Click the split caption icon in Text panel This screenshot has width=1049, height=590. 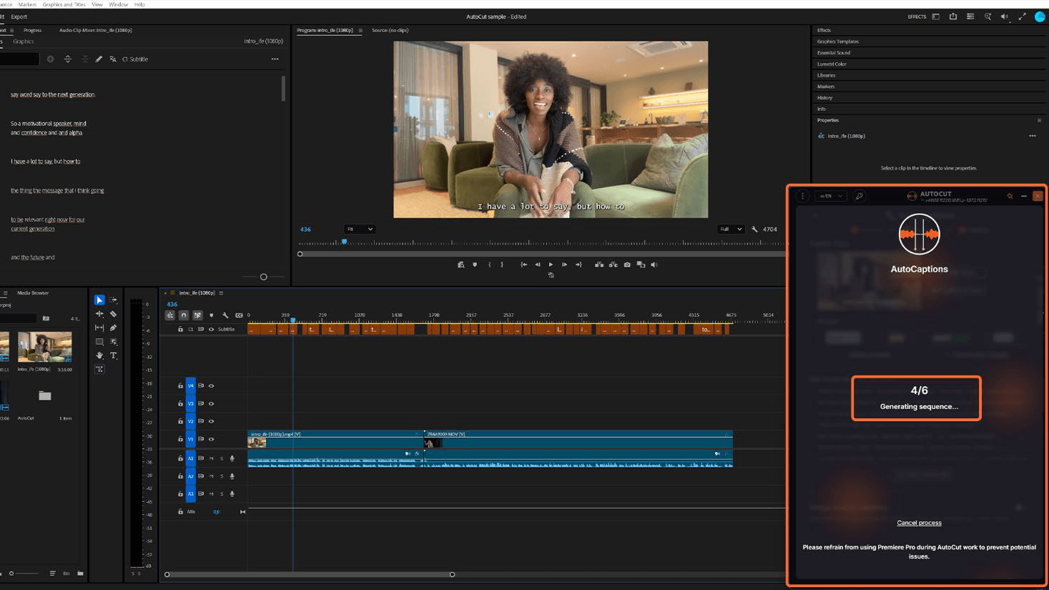point(68,59)
